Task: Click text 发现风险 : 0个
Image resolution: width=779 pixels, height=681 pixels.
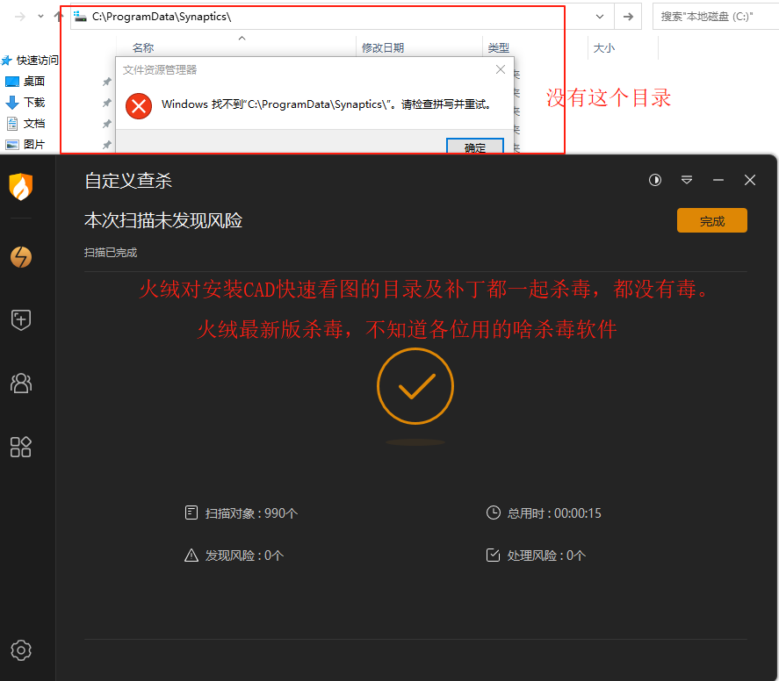Action: click(x=244, y=556)
